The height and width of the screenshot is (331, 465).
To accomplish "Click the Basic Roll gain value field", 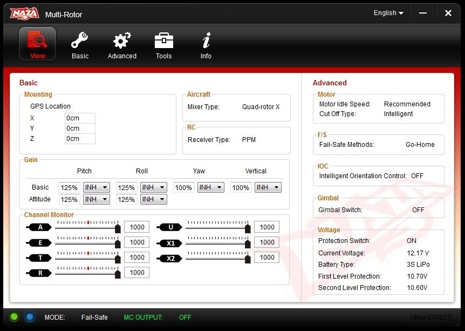I will coord(127,187).
